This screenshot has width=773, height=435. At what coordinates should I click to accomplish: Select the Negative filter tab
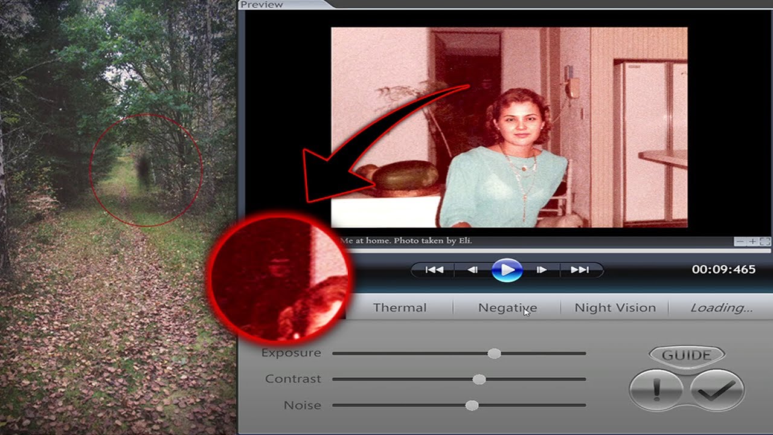pyautogui.click(x=507, y=308)
